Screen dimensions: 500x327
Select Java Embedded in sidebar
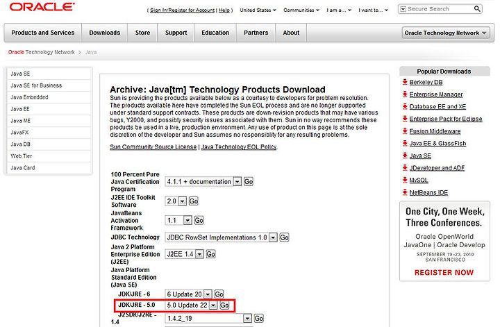pos(49,97)
